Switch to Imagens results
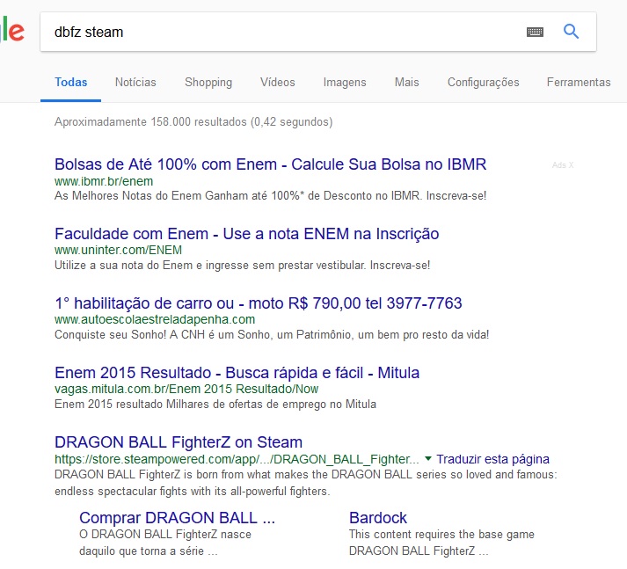This screenshot has width=627, height=569. pyautogui.click(x=345, y=83)
